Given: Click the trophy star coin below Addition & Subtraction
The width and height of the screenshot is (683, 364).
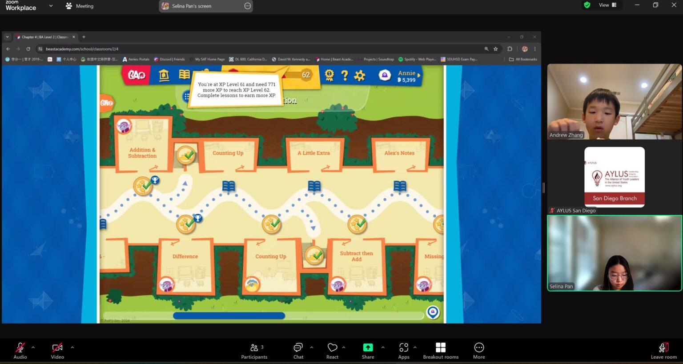Looking at the screenshot, I should coord(143,186).
